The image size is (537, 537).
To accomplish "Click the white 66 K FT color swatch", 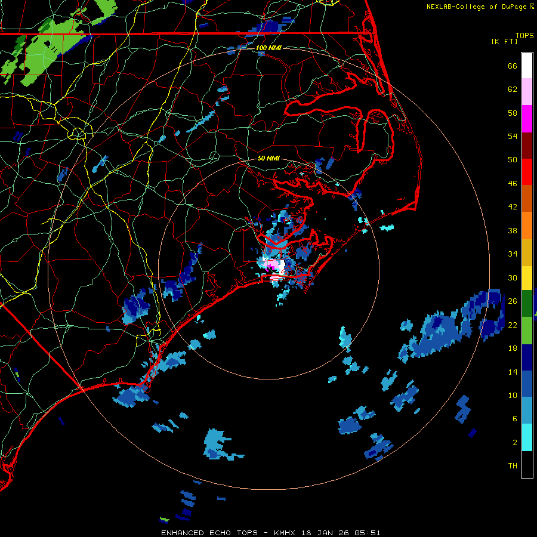I will tap(527, 66).
